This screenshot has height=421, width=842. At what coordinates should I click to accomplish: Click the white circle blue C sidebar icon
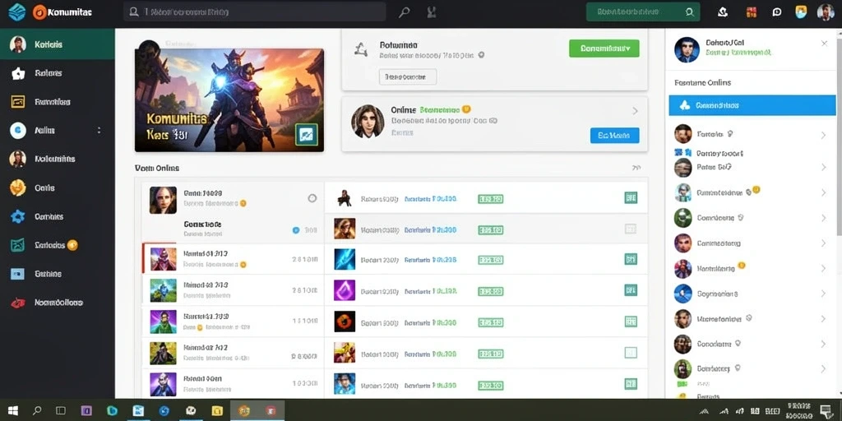point(18,130)
